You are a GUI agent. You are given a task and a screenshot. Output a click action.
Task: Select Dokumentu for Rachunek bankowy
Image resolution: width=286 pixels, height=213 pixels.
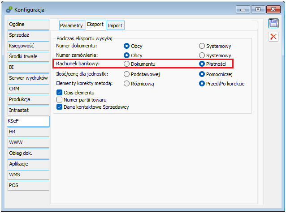pos(126,64)
